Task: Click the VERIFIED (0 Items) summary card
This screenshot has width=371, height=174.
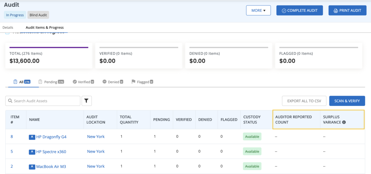Action: pos(139,56)
